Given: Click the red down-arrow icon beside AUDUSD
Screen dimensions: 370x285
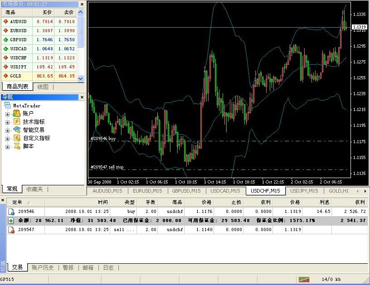Looking at the screenshot, I should coord(5,21).
